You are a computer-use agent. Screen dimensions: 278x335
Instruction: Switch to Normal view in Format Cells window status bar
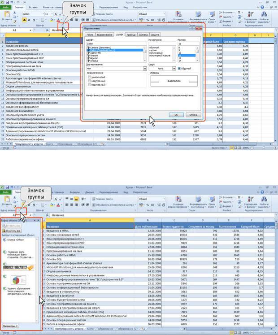232,148
